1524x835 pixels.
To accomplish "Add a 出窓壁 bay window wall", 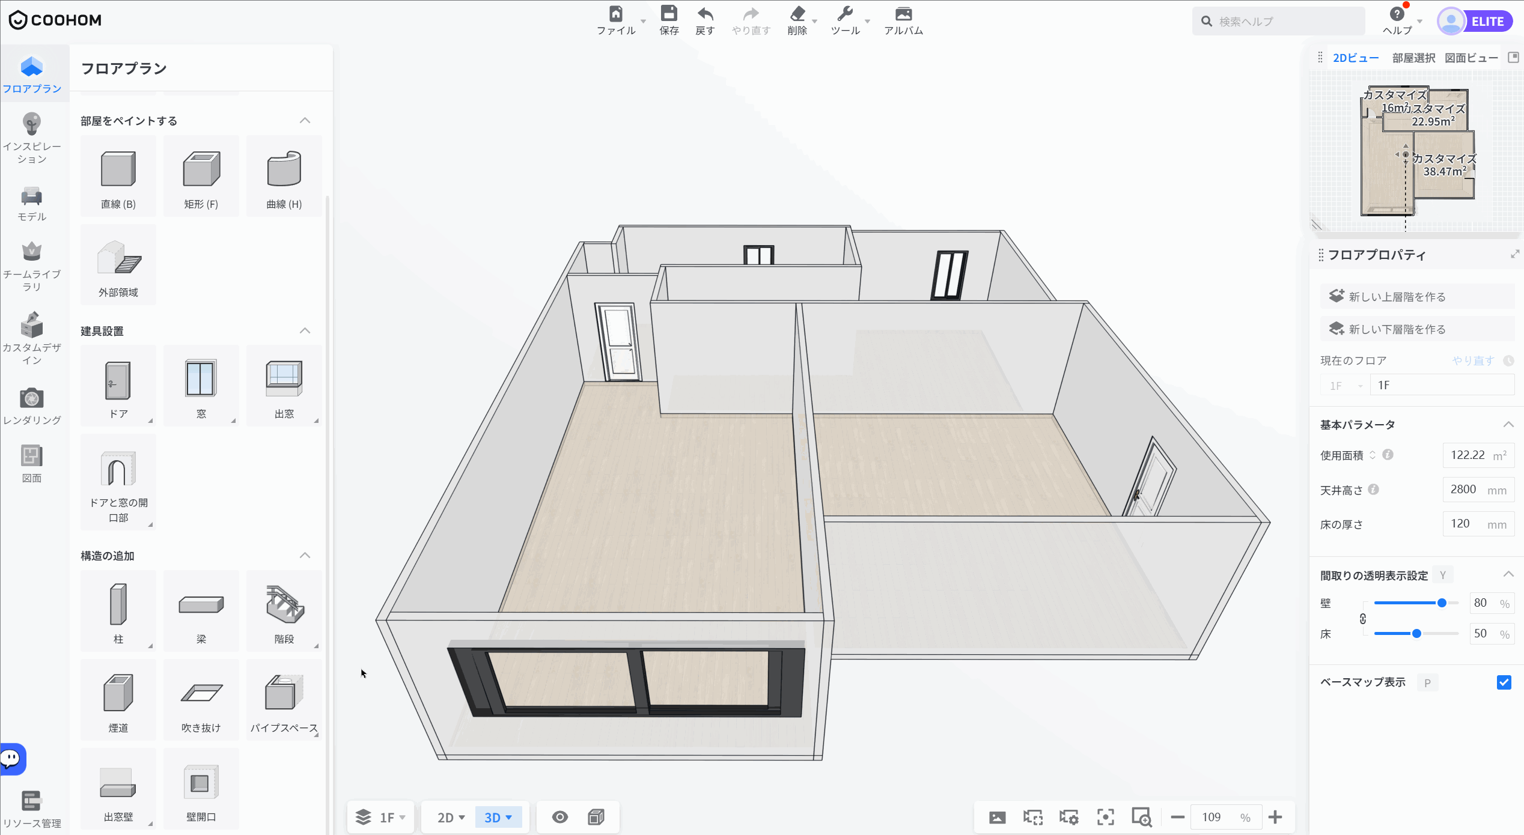I will click(x=118, y=789).
